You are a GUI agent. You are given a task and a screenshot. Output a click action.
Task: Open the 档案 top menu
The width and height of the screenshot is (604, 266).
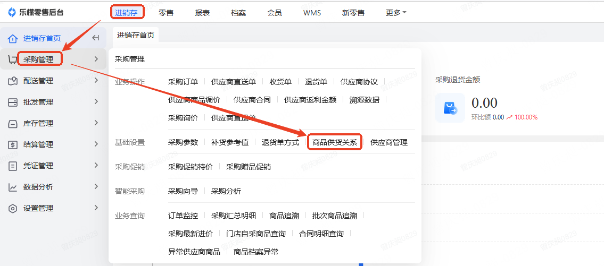(x=238, y=12)
